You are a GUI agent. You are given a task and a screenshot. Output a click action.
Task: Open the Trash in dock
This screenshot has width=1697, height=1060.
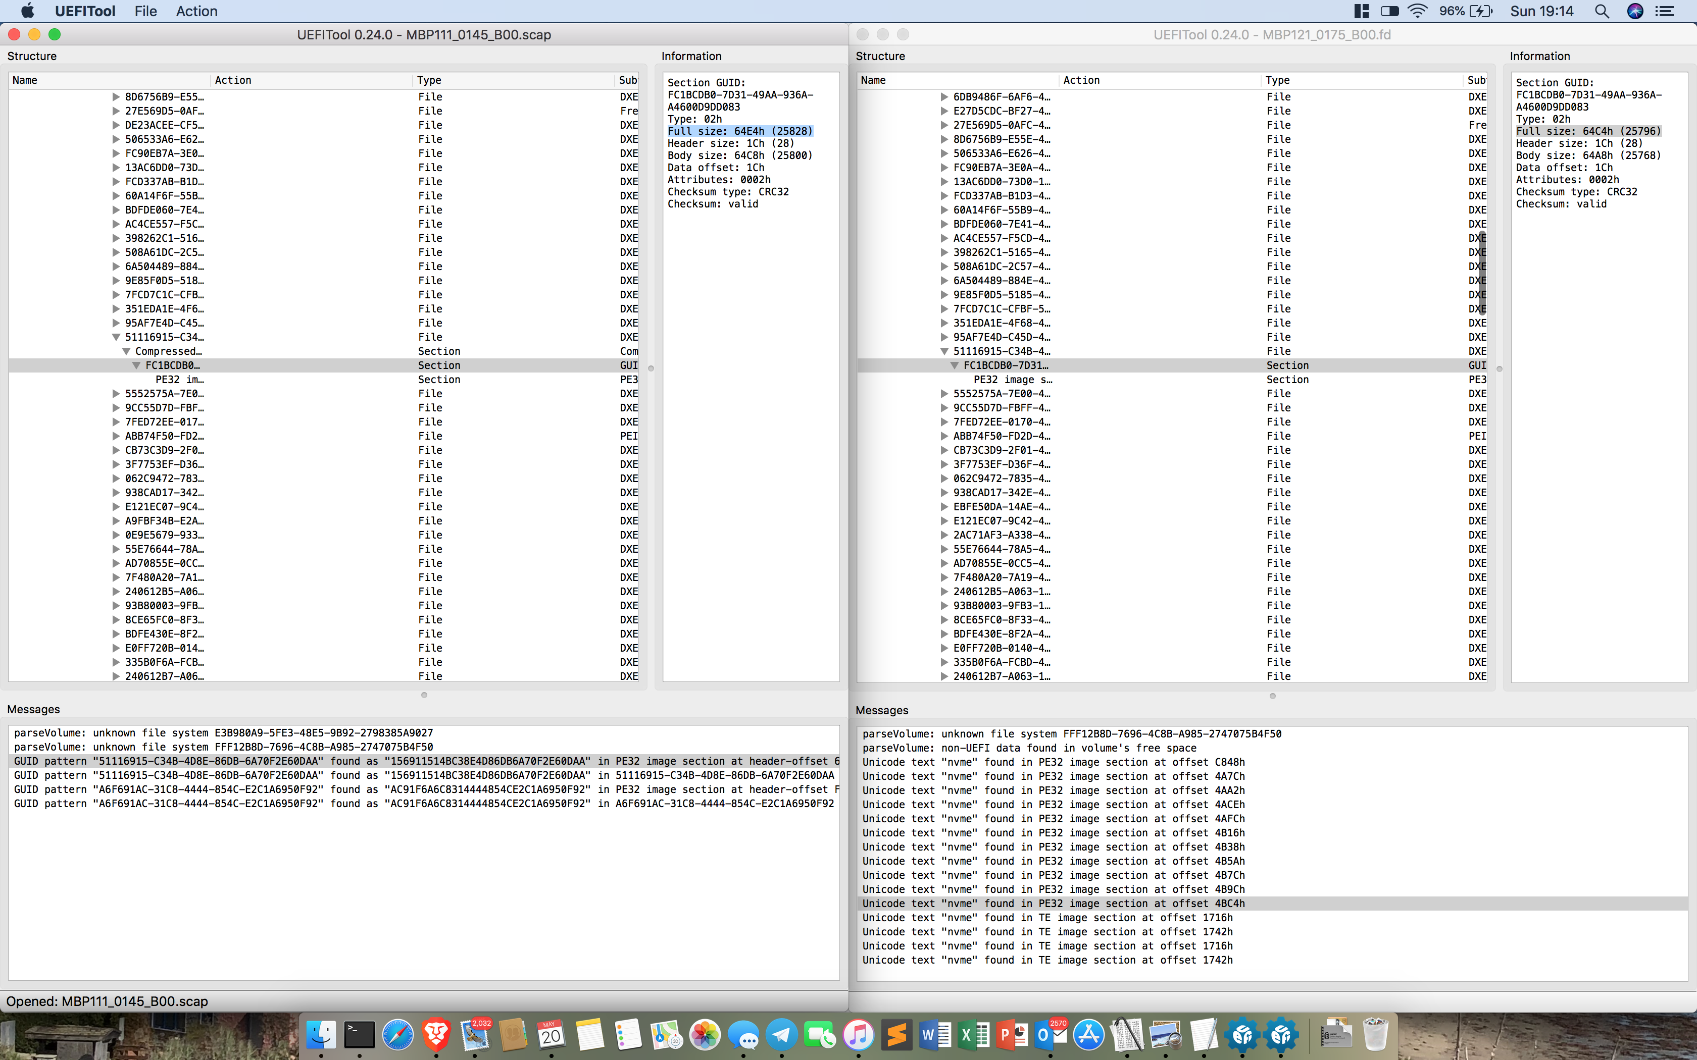click(1375, 1035)
